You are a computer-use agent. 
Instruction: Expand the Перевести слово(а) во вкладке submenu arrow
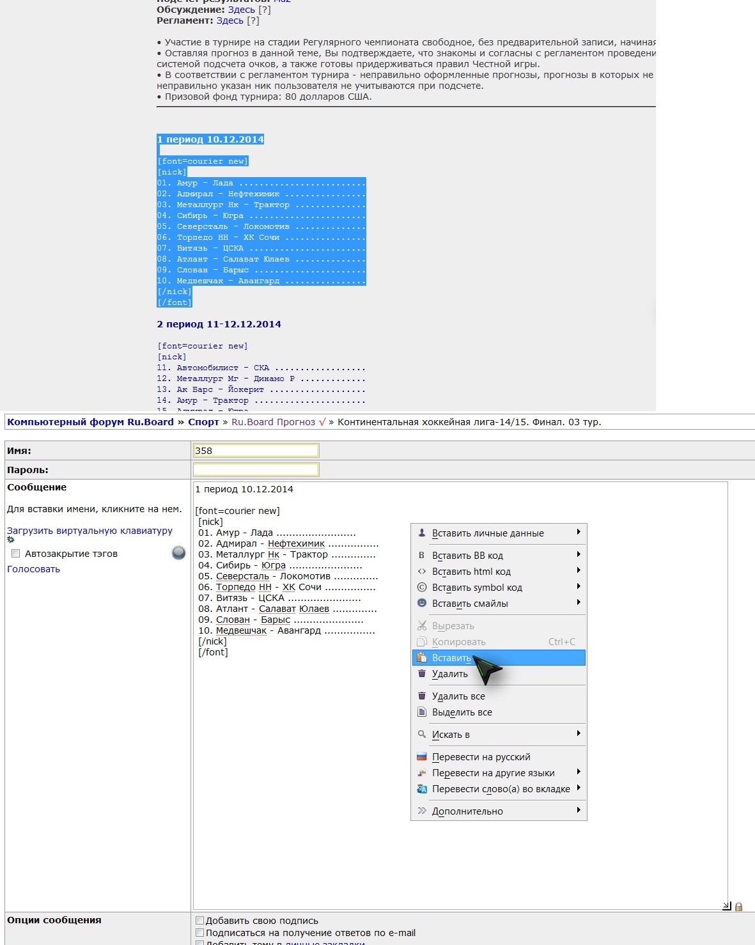click(x=579, y=788)
